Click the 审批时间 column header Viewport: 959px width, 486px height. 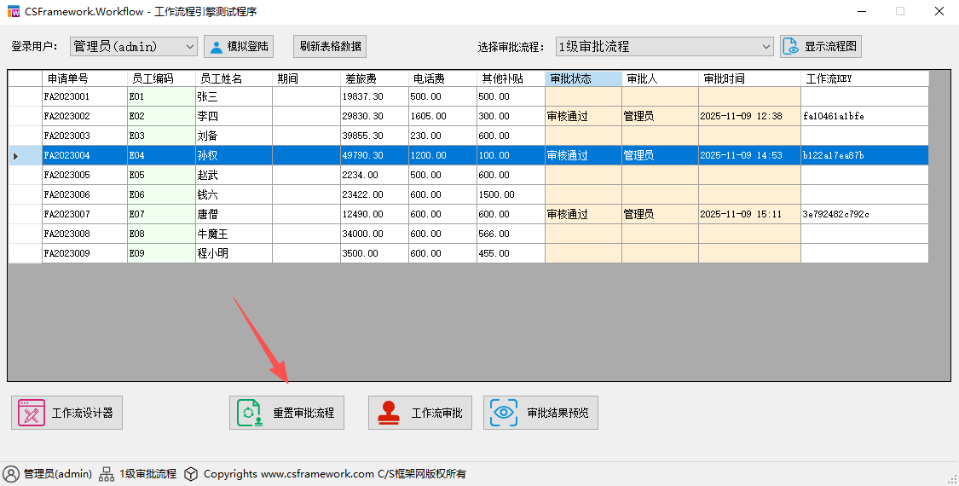(x=750, y=78)
